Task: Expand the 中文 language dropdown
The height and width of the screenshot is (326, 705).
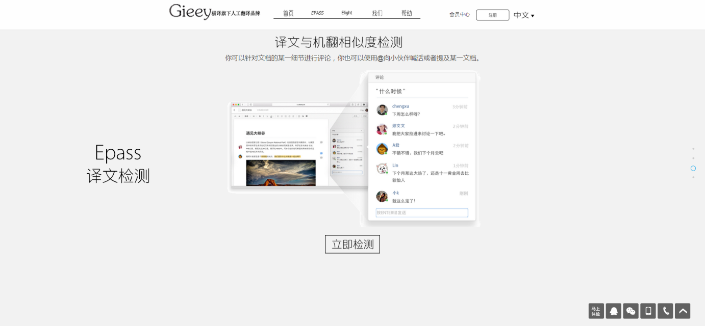Action: click(x=524, y=15)
